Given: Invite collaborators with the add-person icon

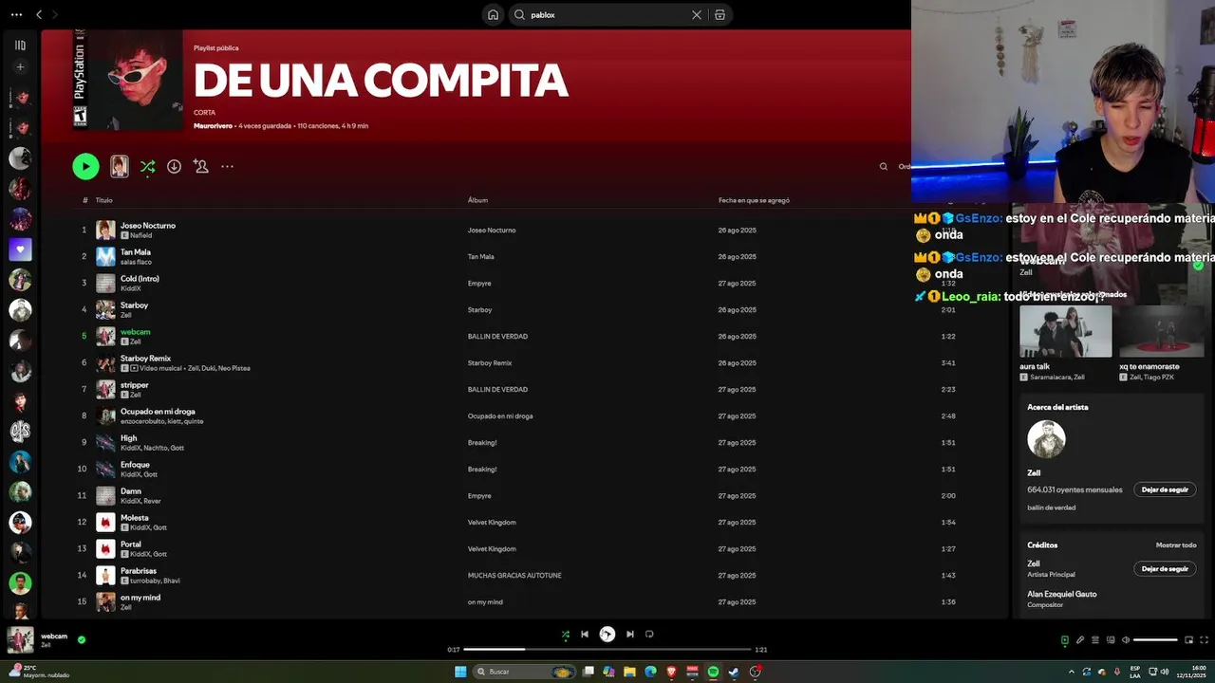Looking at the screenshot, I should [x=200, y=166].
